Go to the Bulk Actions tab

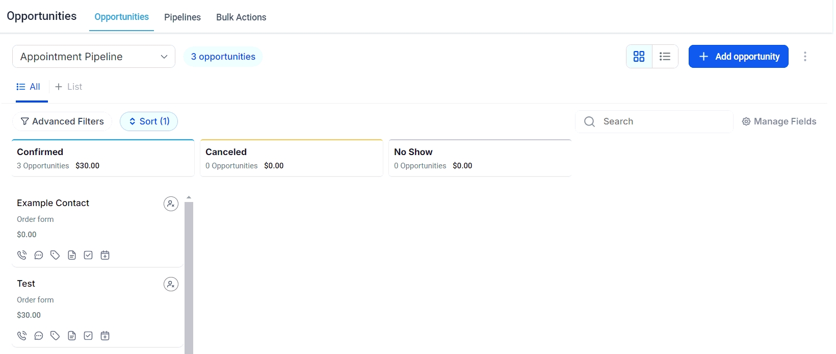[x=241, y=17]
